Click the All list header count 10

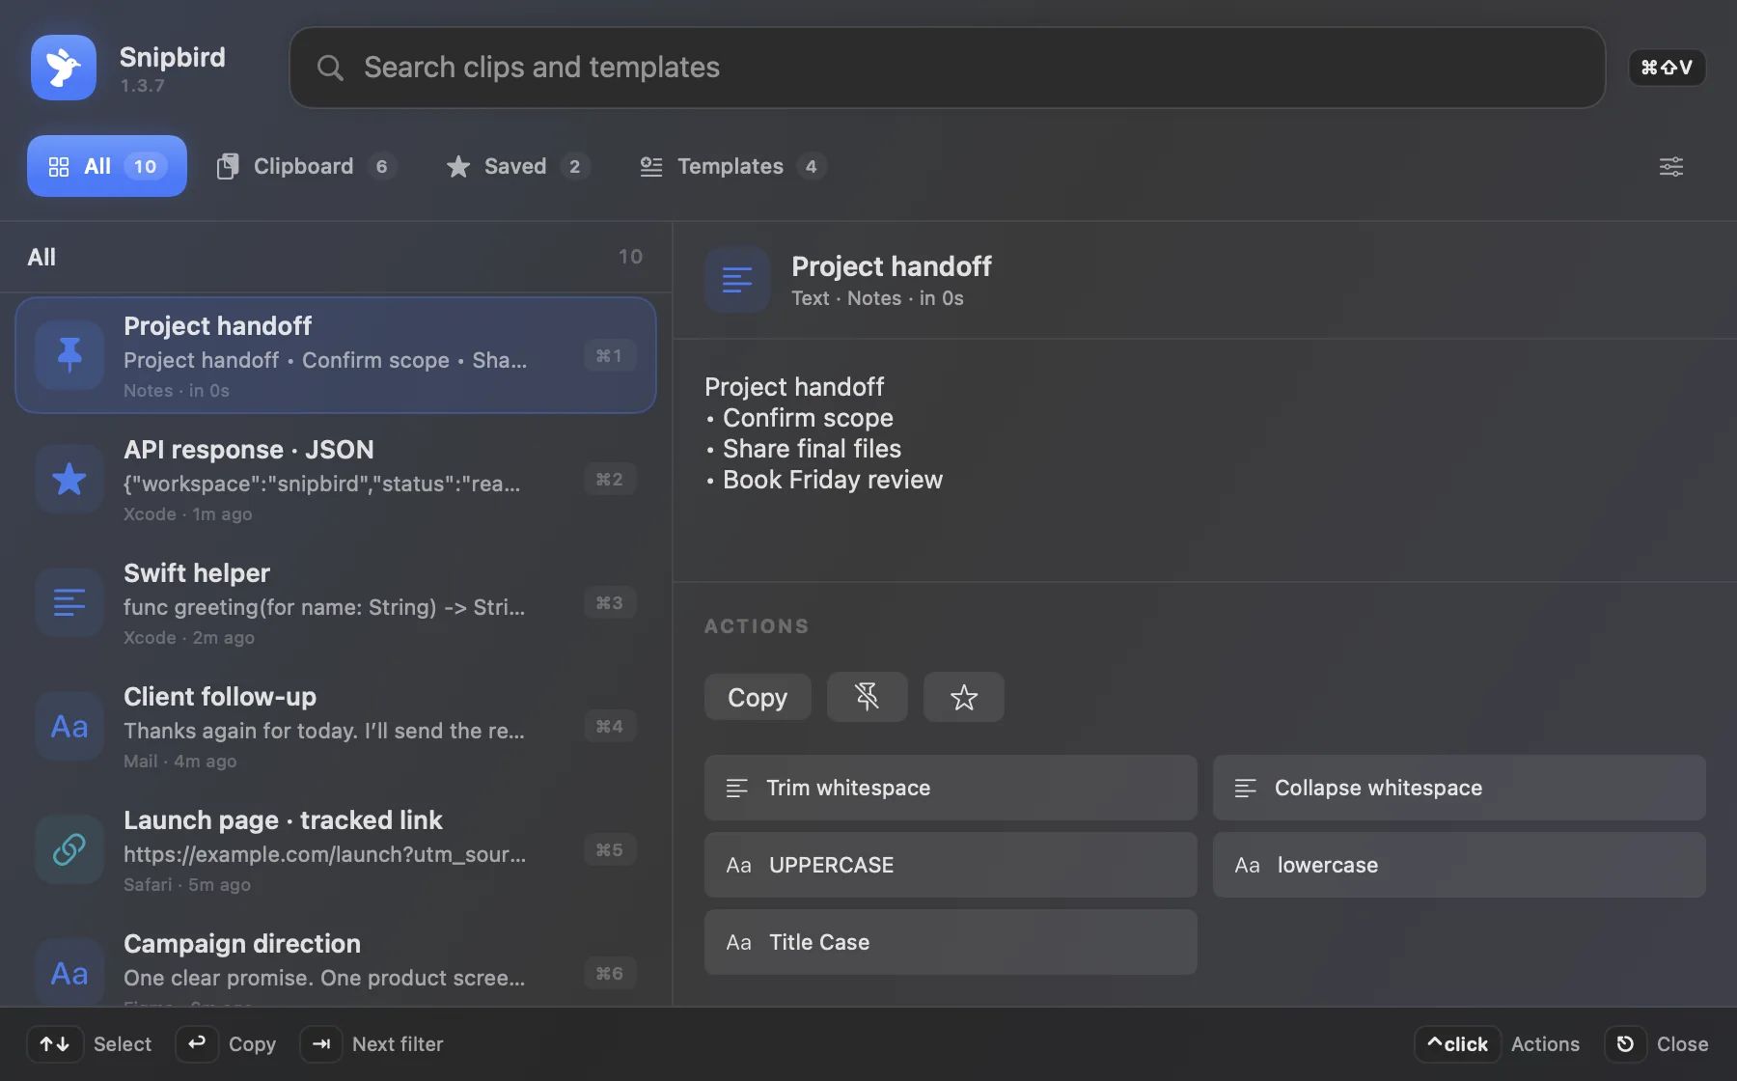point(630,257)
